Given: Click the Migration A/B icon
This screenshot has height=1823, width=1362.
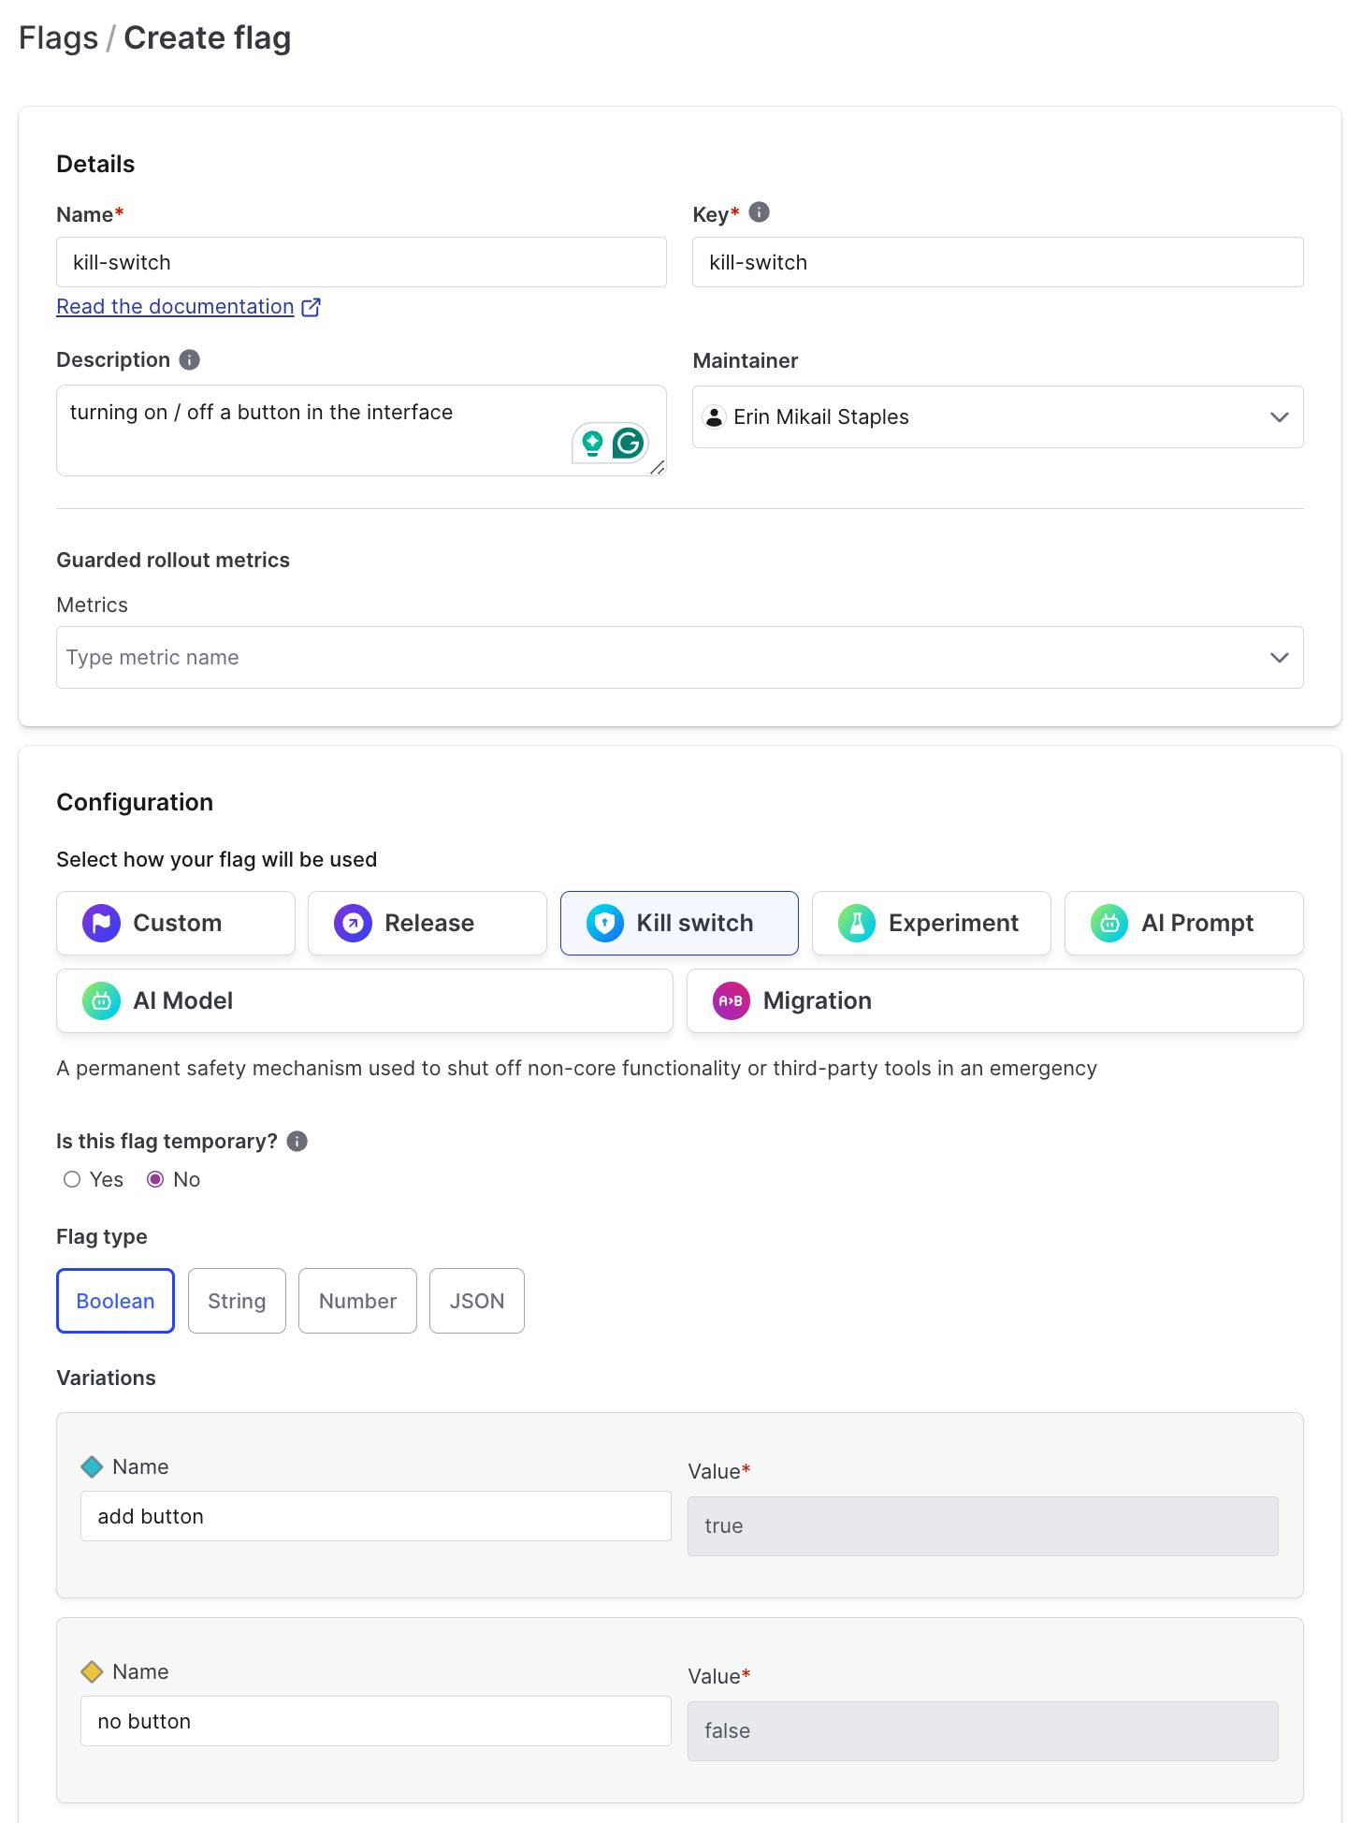Looking at the screenshot, I should coord(731,1001).
